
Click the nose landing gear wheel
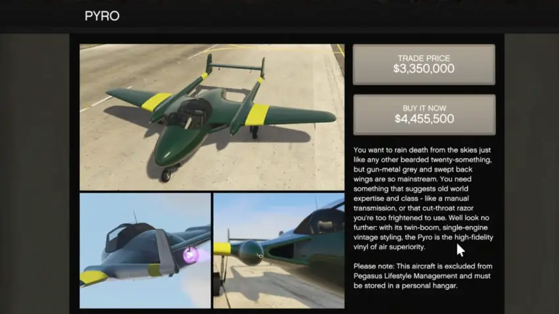tap(166, 175)
